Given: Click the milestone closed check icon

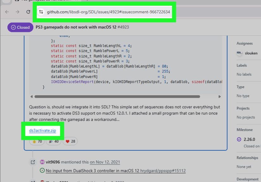Looking at the screenshot, I should click(x=239, y=139).
